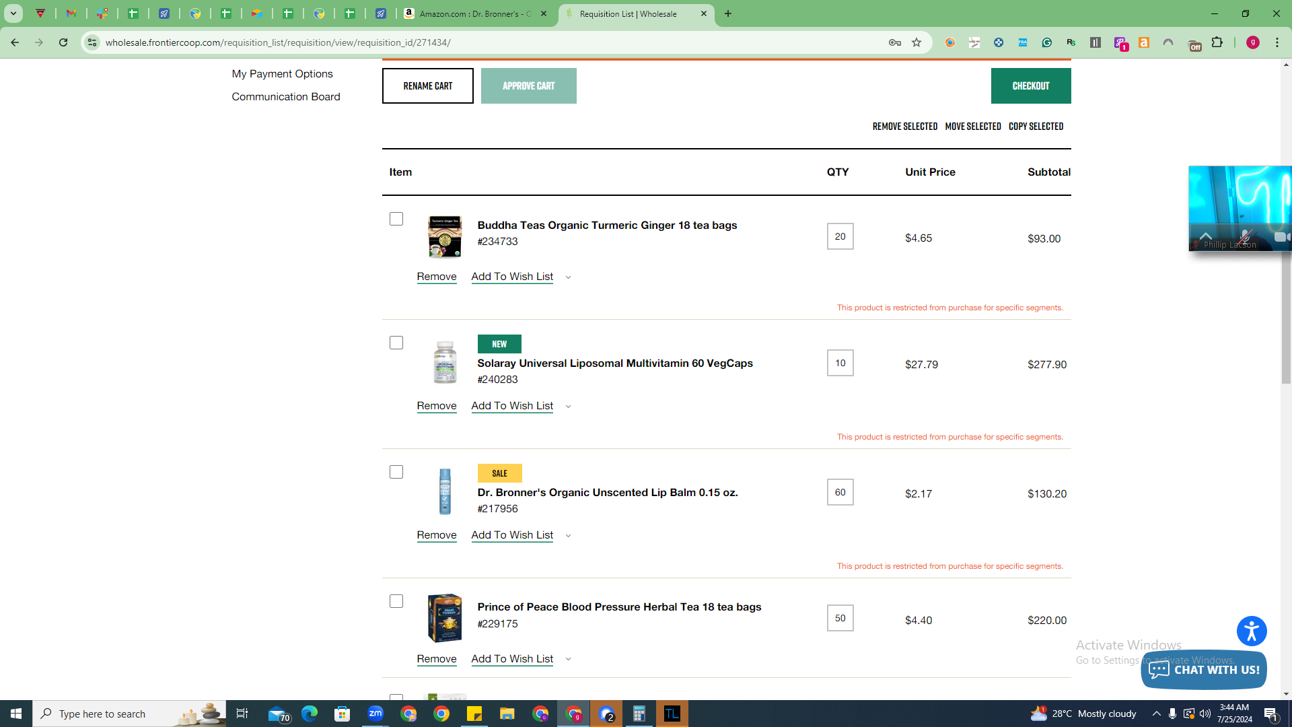Click Move Selected

tap(973, 127)
